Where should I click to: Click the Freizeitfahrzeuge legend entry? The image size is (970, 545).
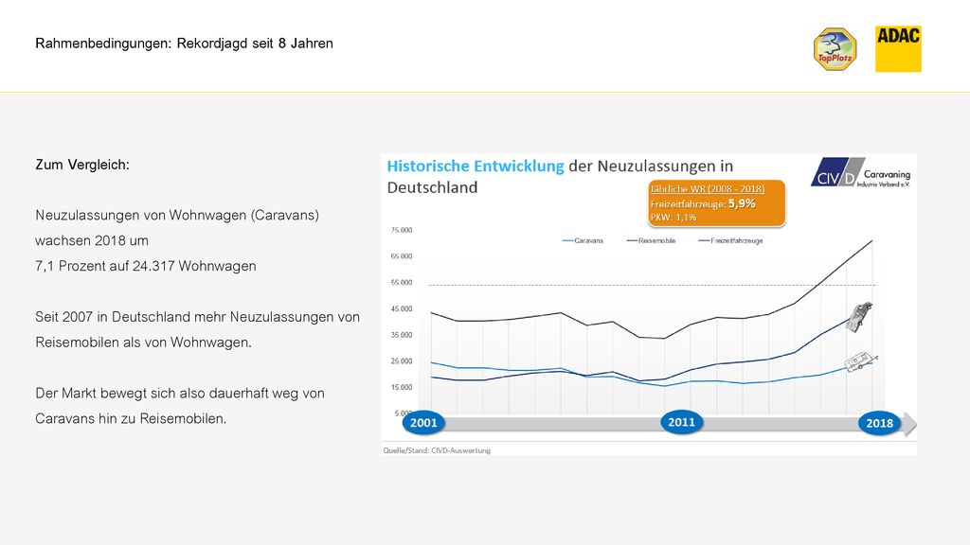click(x=730, y=241)
